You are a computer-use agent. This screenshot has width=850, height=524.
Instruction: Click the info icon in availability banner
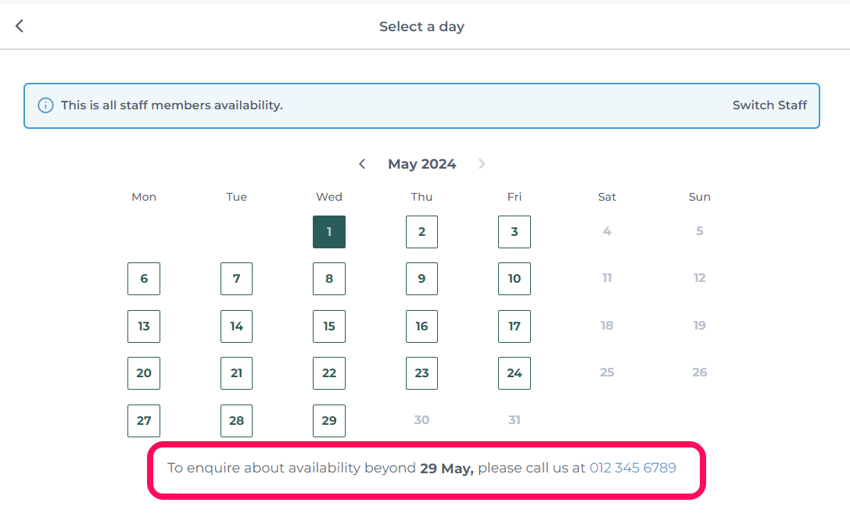coord(45,105)
